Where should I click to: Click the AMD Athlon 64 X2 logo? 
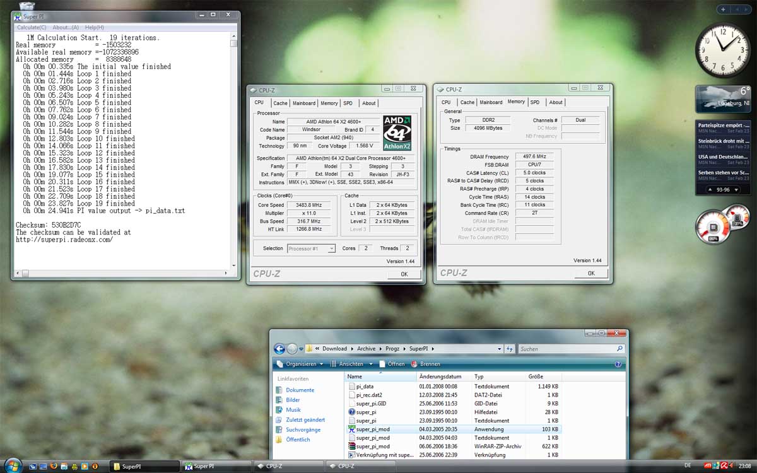pos(397,132)
